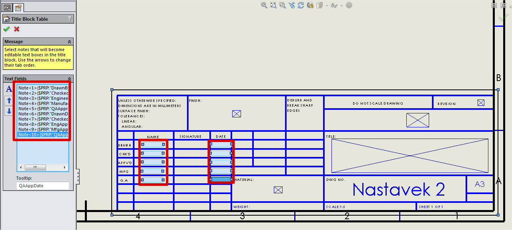This screenshot has width=512, height=230.
Task: Move selected note down in tab order
Action: coord(9,111)
